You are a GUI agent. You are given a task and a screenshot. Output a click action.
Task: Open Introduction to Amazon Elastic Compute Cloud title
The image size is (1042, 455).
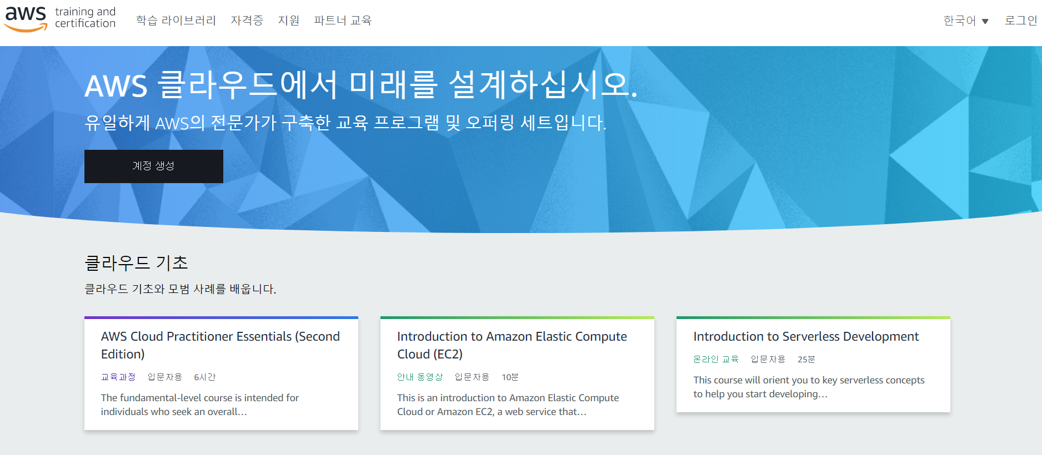coord(512,345)
